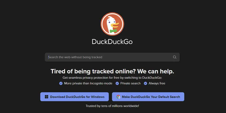The width and height of the screenshot is (226, 113).
Task: Click the DuckDuckGo duck logo
Action: tap(112, 24)
